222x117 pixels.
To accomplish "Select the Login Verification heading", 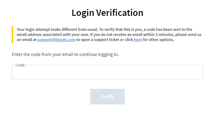I will (x=107, y=13).
